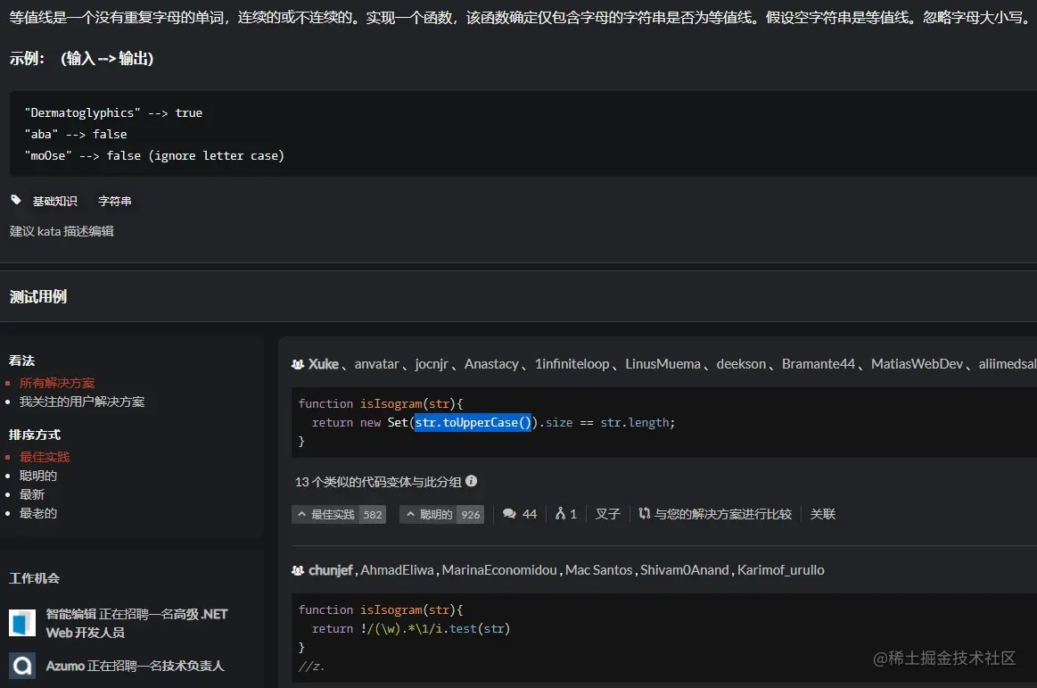Open comments via the speech bubble icon
Viewport: 1037px width, 688px height.
coord(509,513)
